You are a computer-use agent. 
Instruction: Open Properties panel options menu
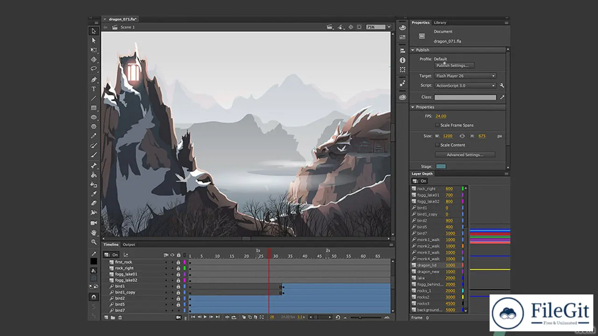[506, 22]
